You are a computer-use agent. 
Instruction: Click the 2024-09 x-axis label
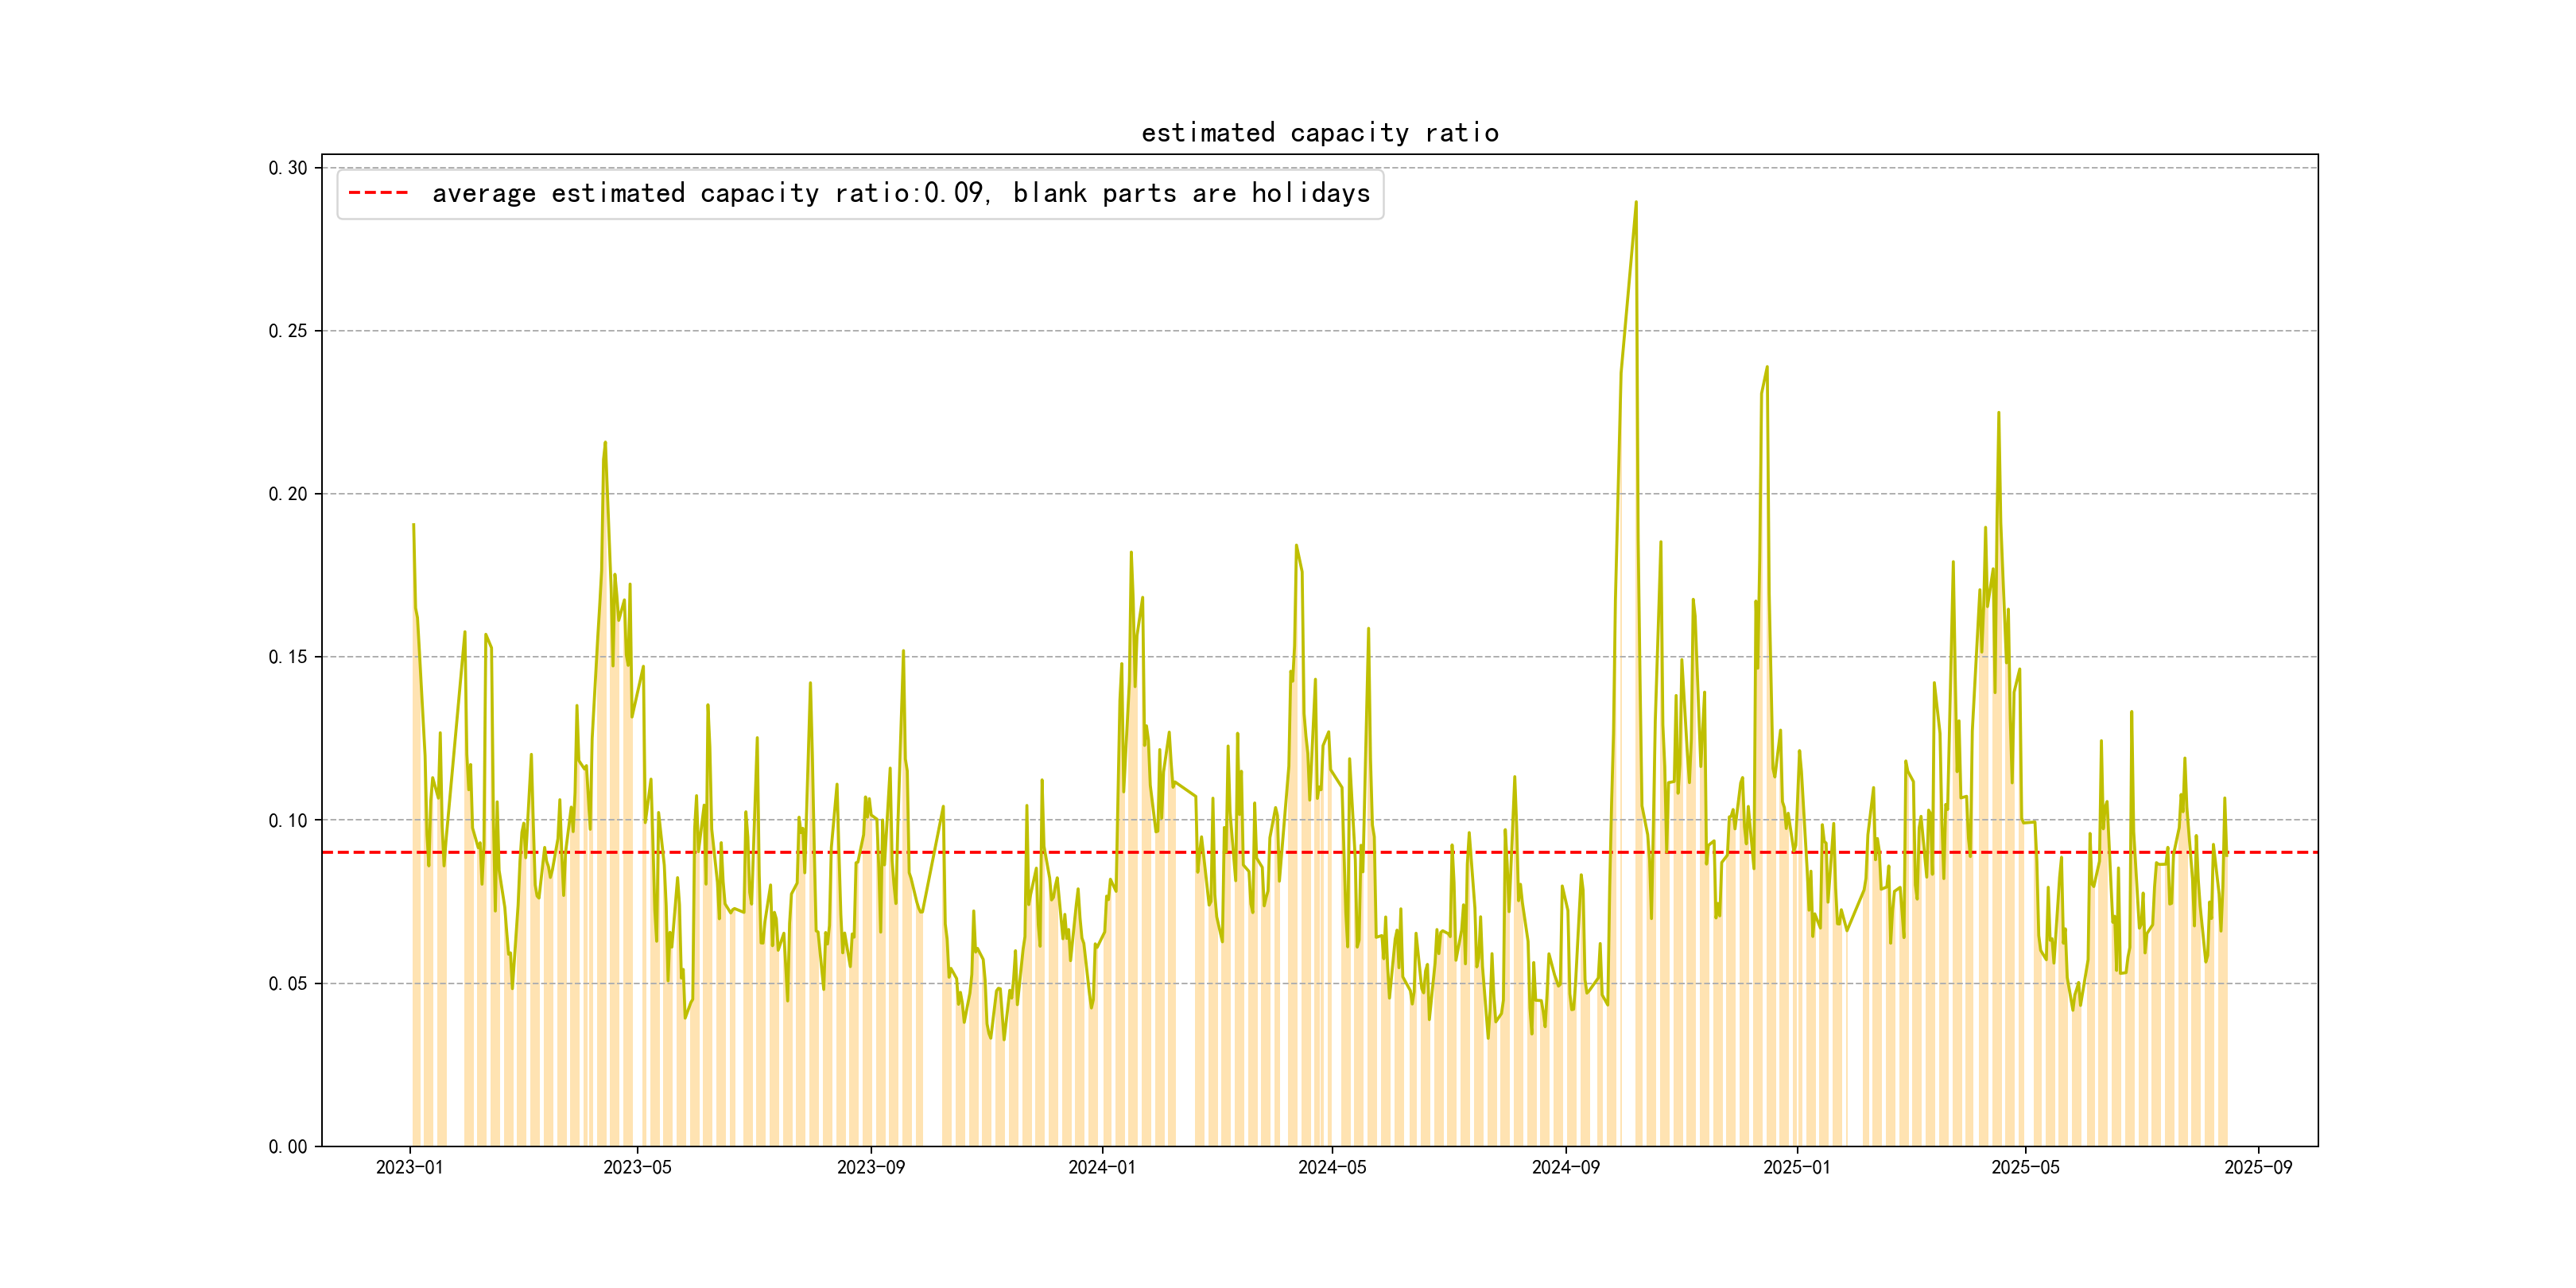(x=1565, y=1167)
